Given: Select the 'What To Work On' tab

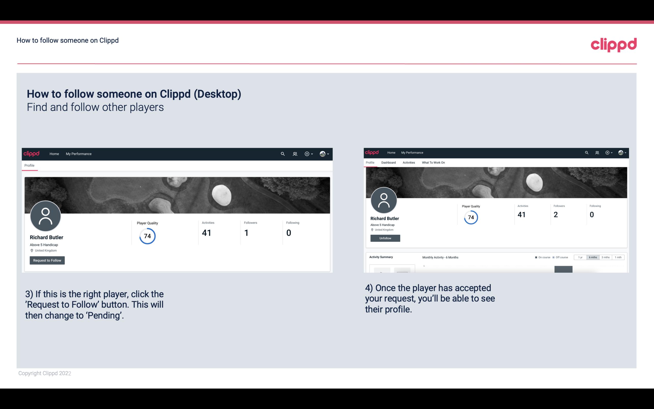Looking at the screenshot, I should click(433, 163).
